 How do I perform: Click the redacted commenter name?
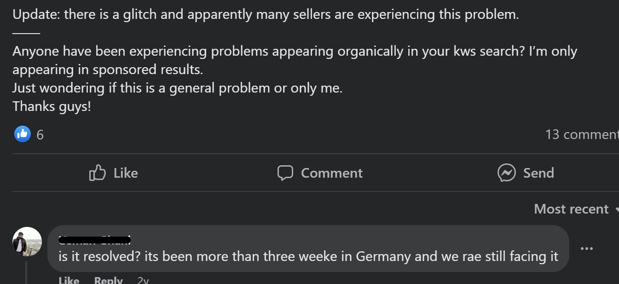95,239
